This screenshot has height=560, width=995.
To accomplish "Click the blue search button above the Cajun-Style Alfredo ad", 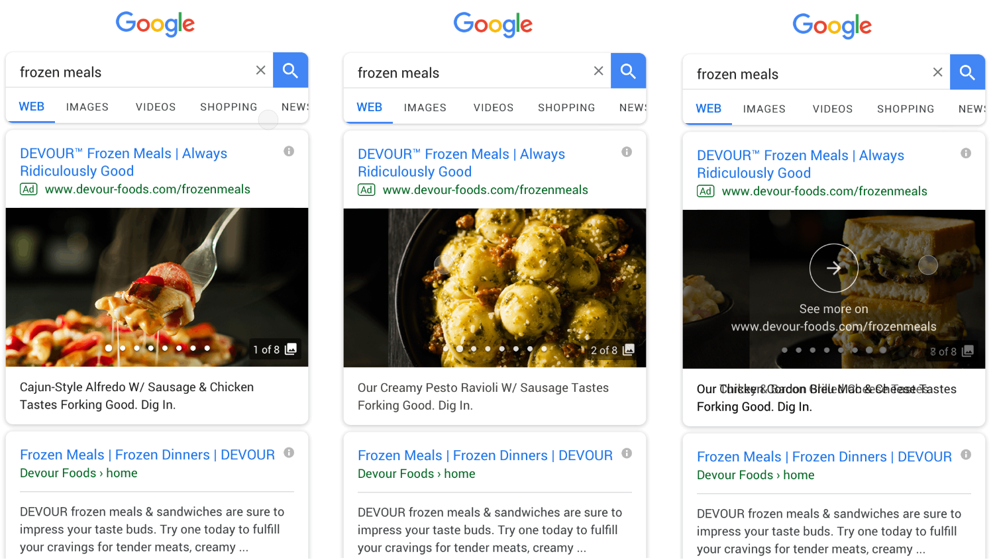I will 290,70.
